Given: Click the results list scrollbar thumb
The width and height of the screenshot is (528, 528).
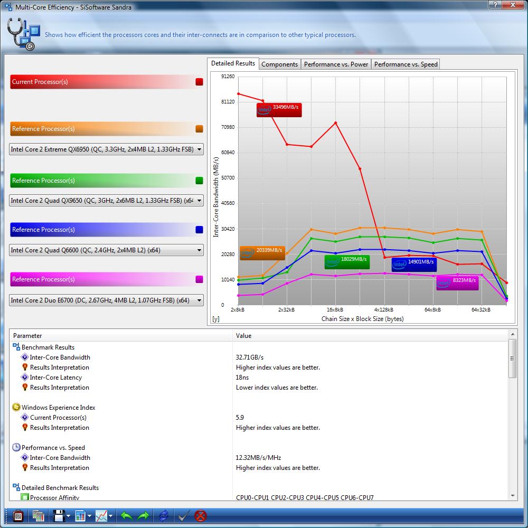Looking at the screenshot, I should 512,359.
